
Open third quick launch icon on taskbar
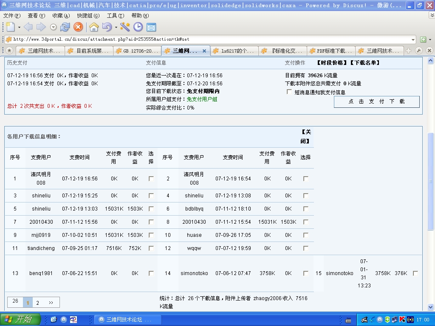[73, 319]
